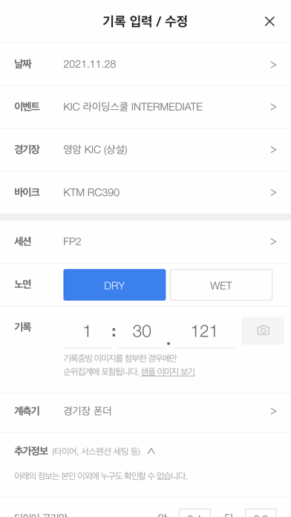Open the 바이크 selection row
The height and width of the screenshot is (517, 291).
tap(145, 192)
